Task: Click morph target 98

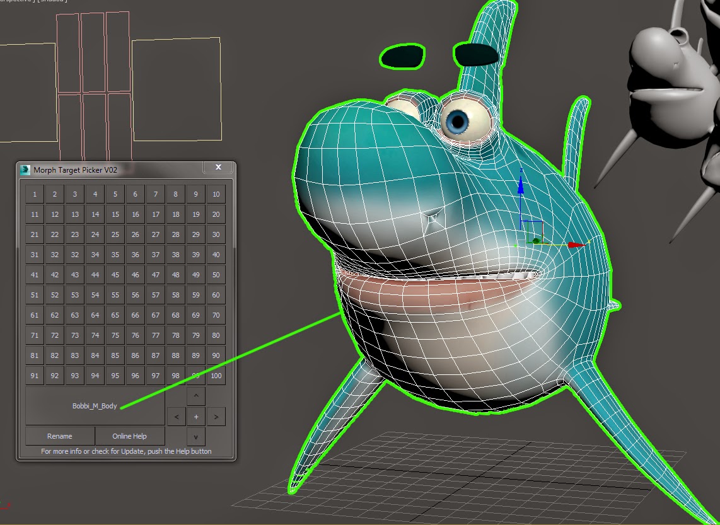Action: 175,376
